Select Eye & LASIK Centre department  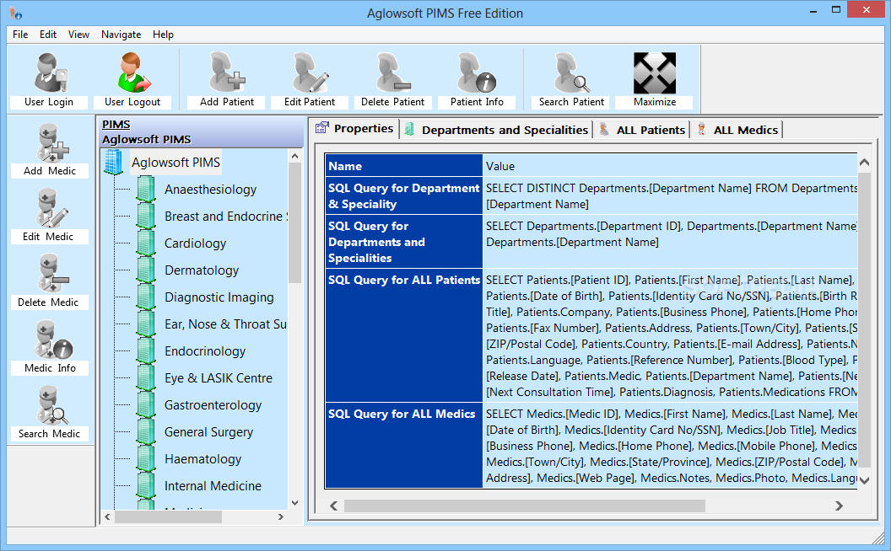pyautogui.click(x=219, y=378)
